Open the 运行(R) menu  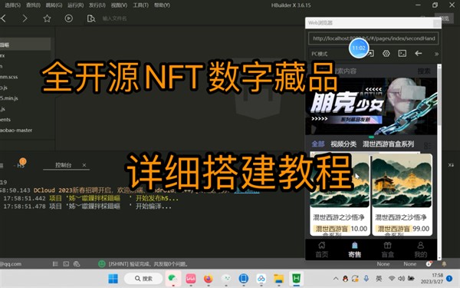pos(75,5)
